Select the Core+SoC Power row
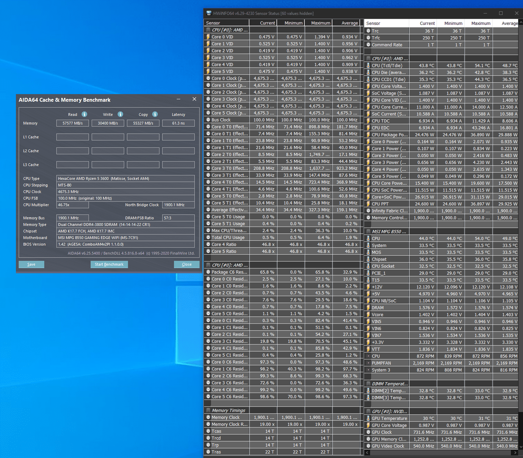Screen dimensions: 523x458 click(x=441, y=197)
